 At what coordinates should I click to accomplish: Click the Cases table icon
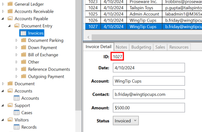17,112
